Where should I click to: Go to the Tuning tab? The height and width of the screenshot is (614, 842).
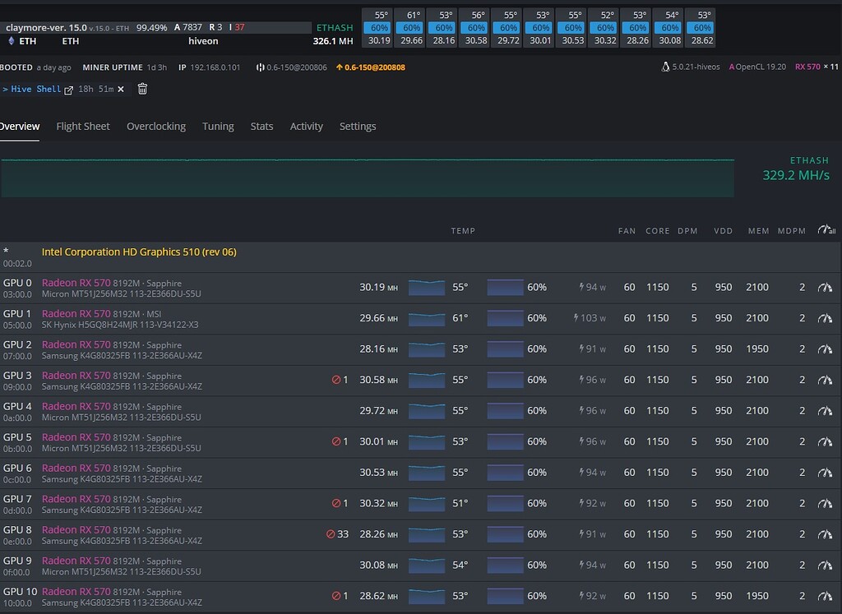(x=218, y=127)
